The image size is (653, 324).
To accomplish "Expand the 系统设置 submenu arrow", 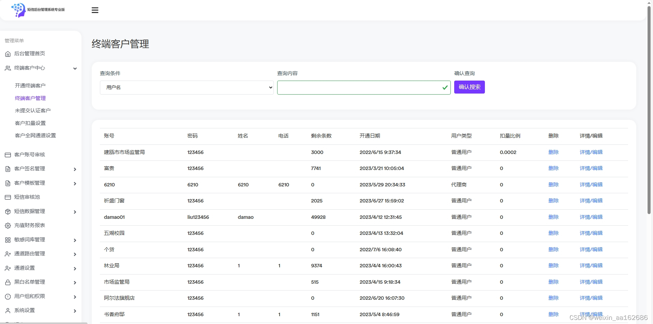I will click(x=75, y=311).
